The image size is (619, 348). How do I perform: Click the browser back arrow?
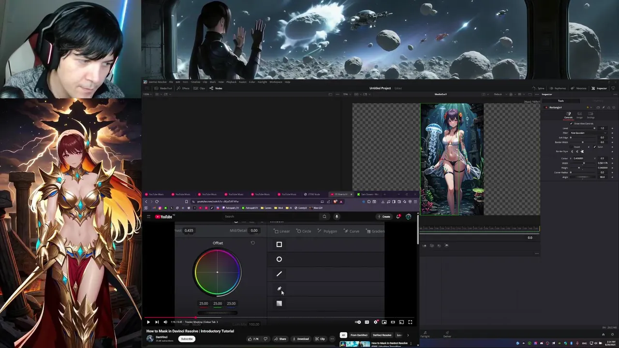pos(146,202)
